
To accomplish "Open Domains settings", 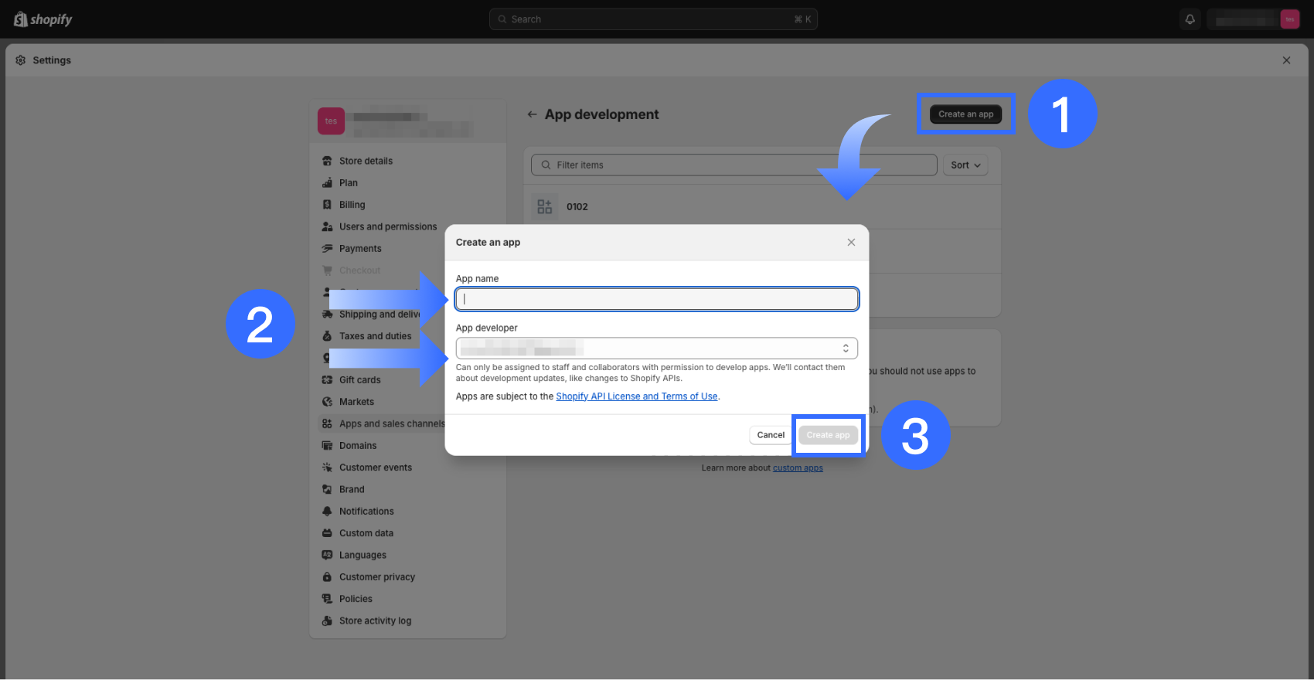I will click(358, 446).
